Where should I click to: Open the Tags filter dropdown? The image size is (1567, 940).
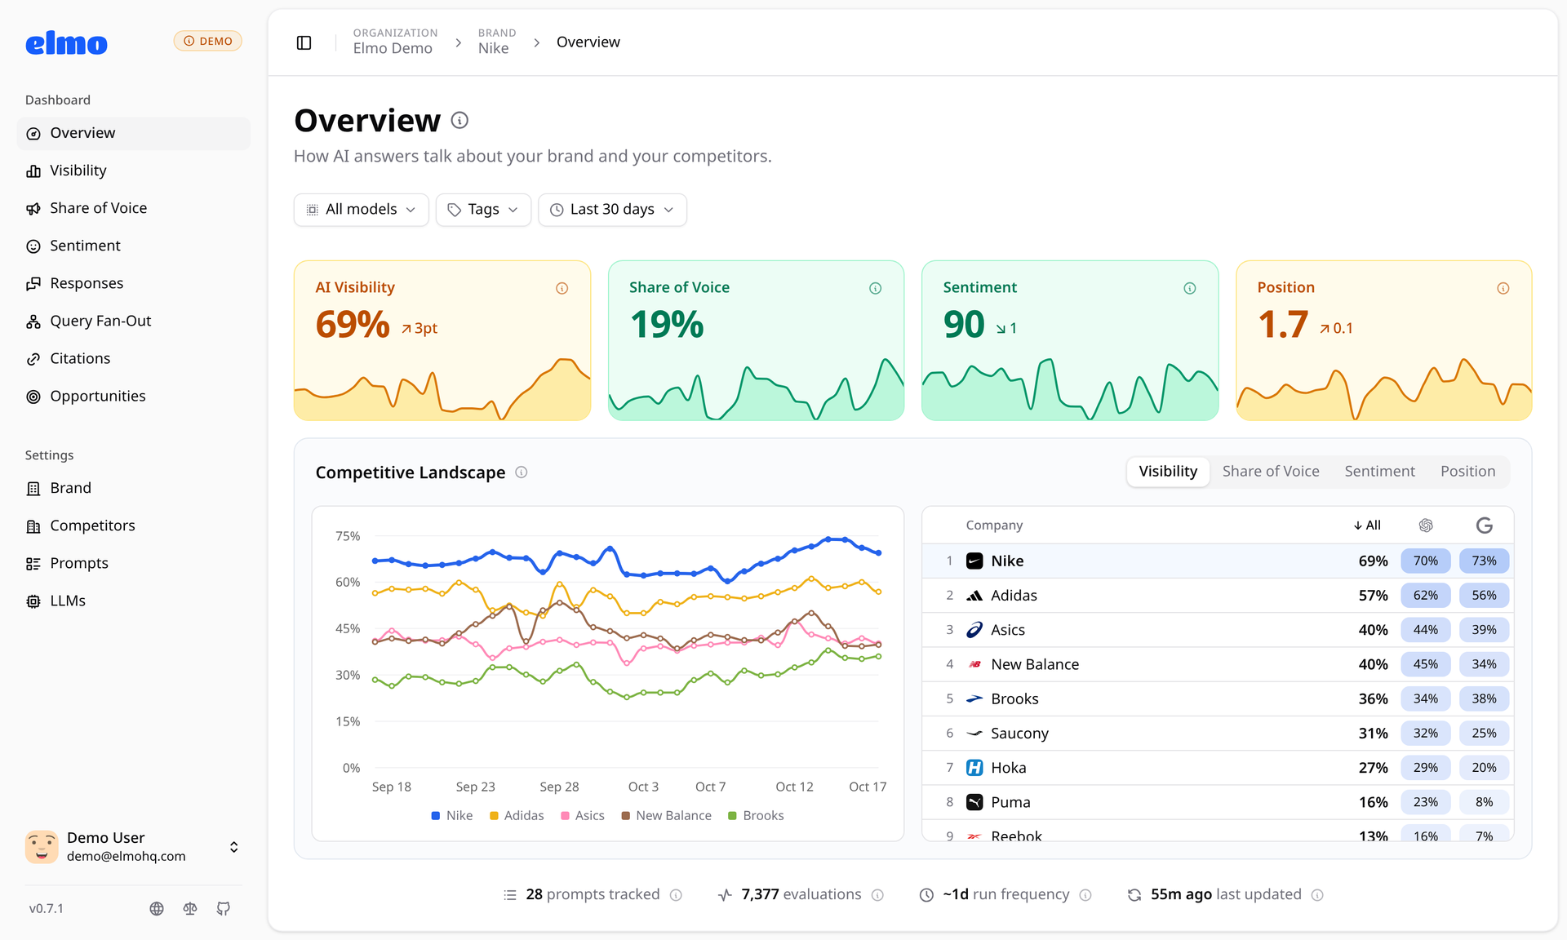click(483, 210)
